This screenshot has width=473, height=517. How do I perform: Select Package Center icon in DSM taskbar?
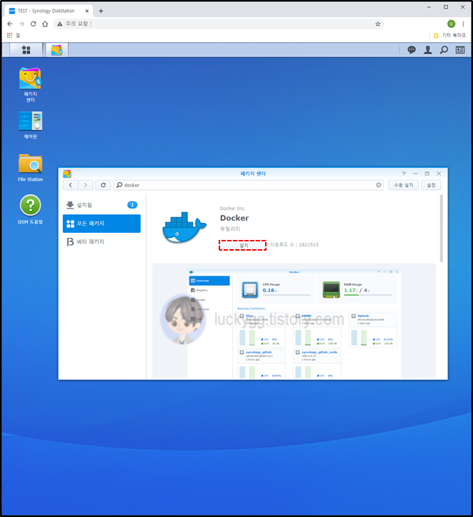point(56,50)
